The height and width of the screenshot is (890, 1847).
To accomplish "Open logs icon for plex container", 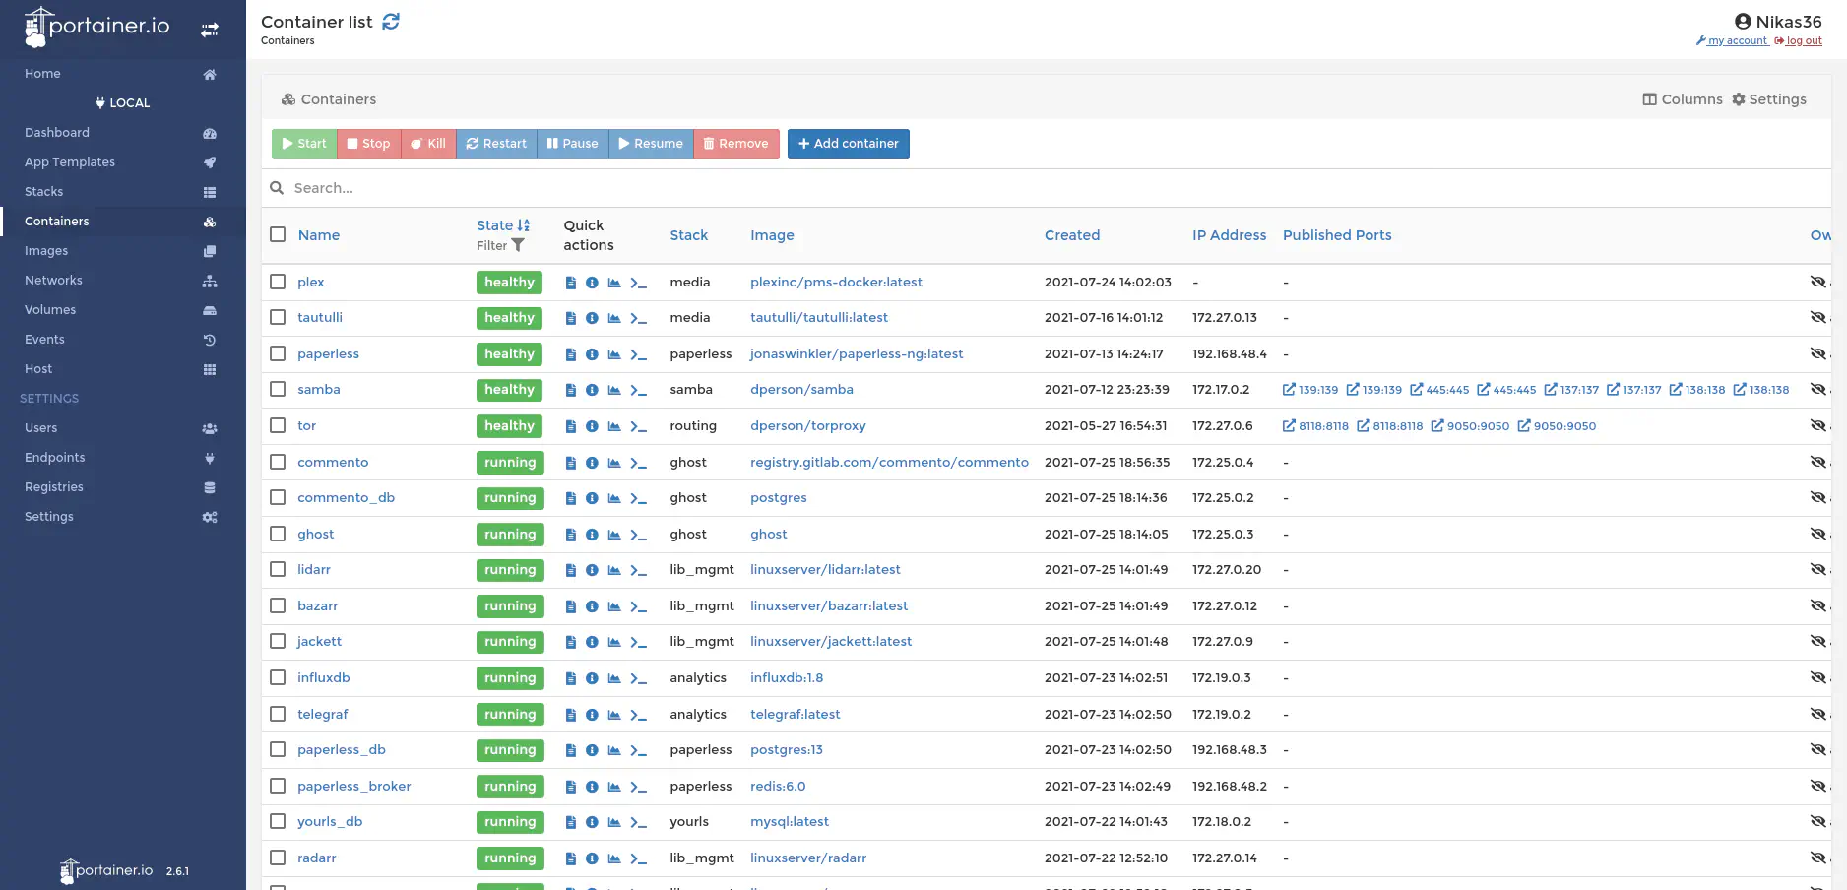I will pyautogui.click(x=571, y=283).
